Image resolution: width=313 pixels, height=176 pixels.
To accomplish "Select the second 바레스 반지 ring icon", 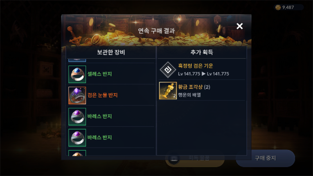I will pos(77,138).
